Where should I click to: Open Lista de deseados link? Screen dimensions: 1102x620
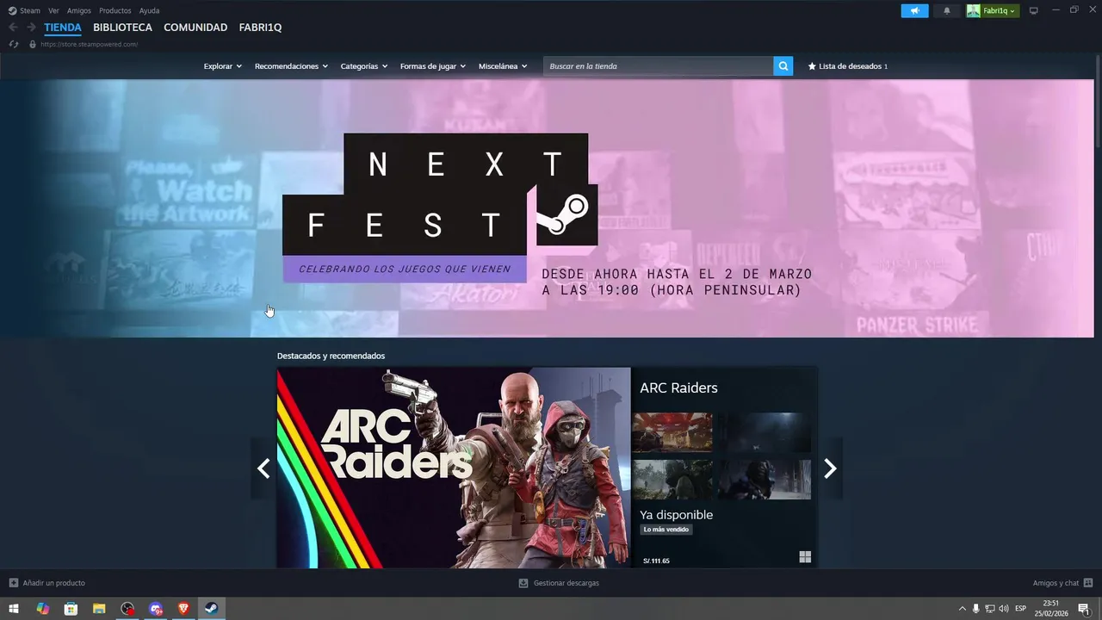tap(848, 66)
